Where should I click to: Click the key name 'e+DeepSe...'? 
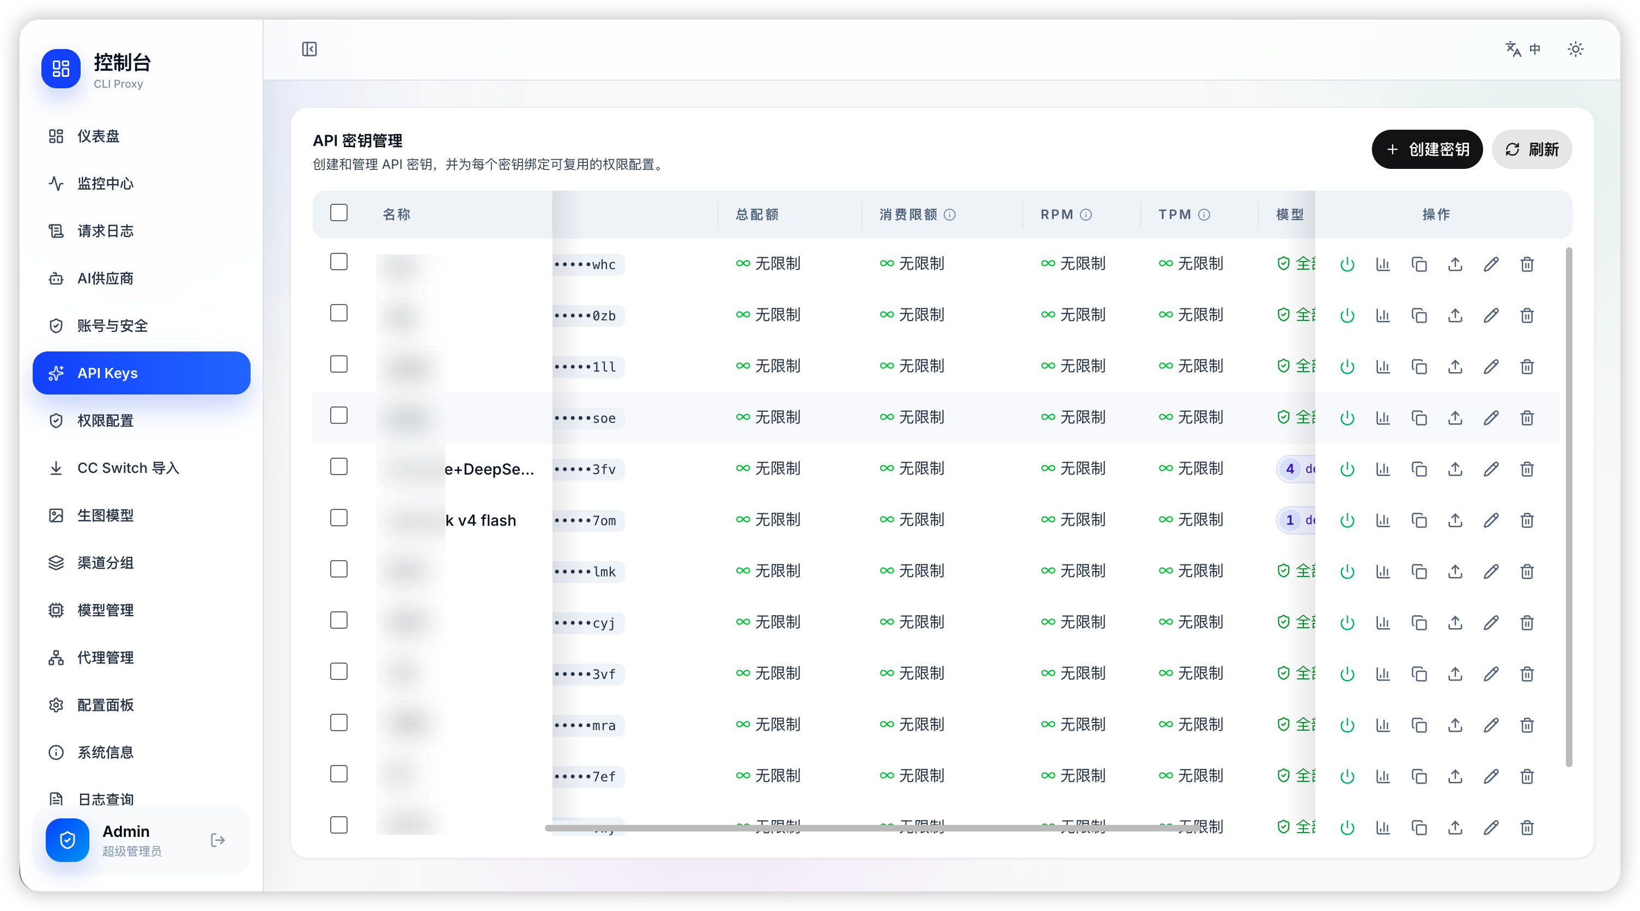pos(490,469)
